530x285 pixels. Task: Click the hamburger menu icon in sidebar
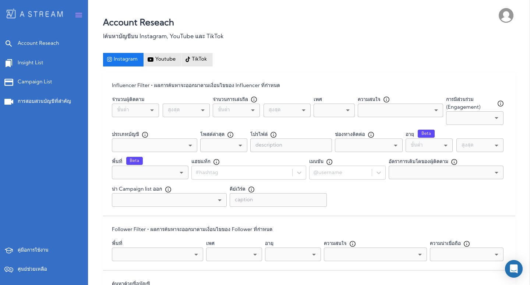[x=78, y=15]
